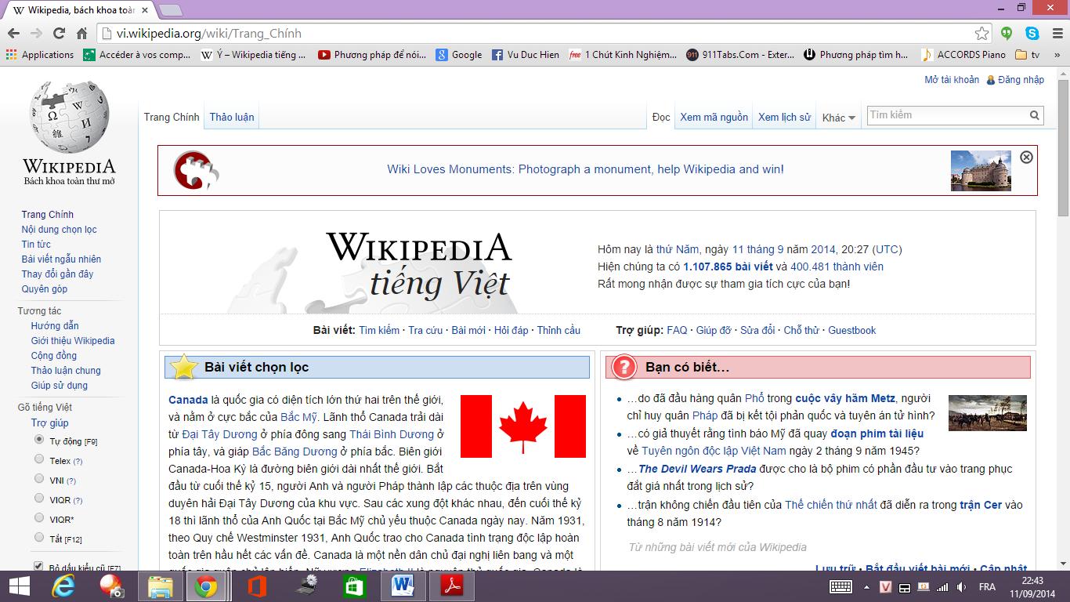Viewport: 1070px width, 602px height.
Task: Select the Đọc tab
Action: click(661, 117)
